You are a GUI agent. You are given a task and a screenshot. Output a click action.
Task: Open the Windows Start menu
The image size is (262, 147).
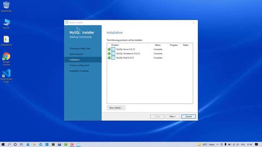(3, 144)
